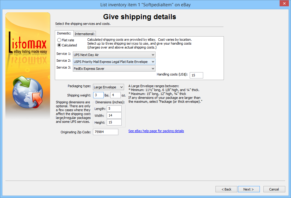Click the 'Dimensions (inches):' group label
Viewport: 291px width, 198px height.
pos(110,102)
